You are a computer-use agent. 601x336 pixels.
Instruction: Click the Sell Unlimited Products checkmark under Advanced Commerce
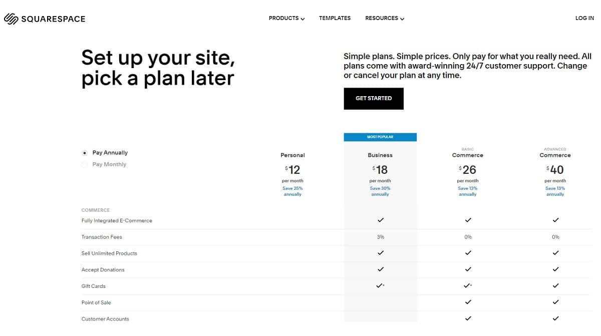click(555, 253)
